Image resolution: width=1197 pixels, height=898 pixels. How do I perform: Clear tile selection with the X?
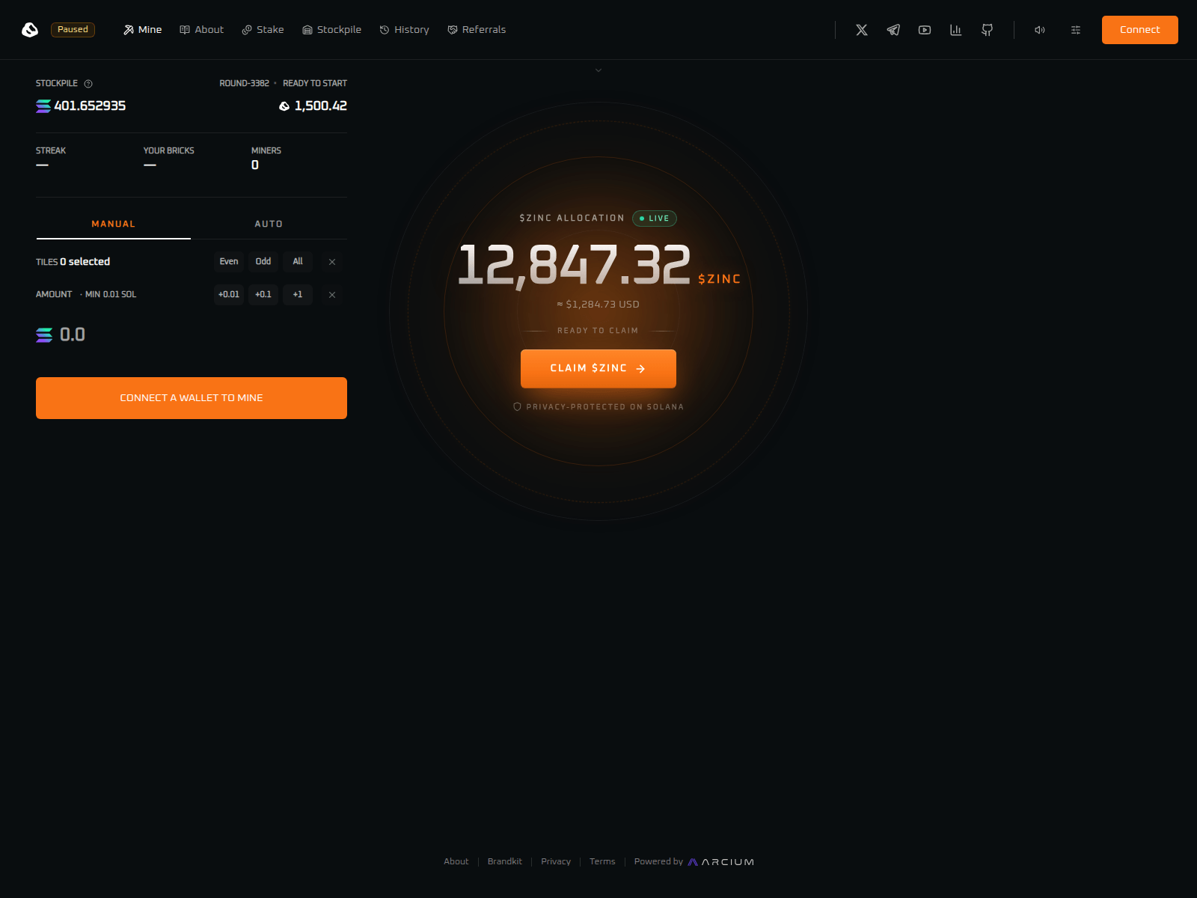coord(332,262)
